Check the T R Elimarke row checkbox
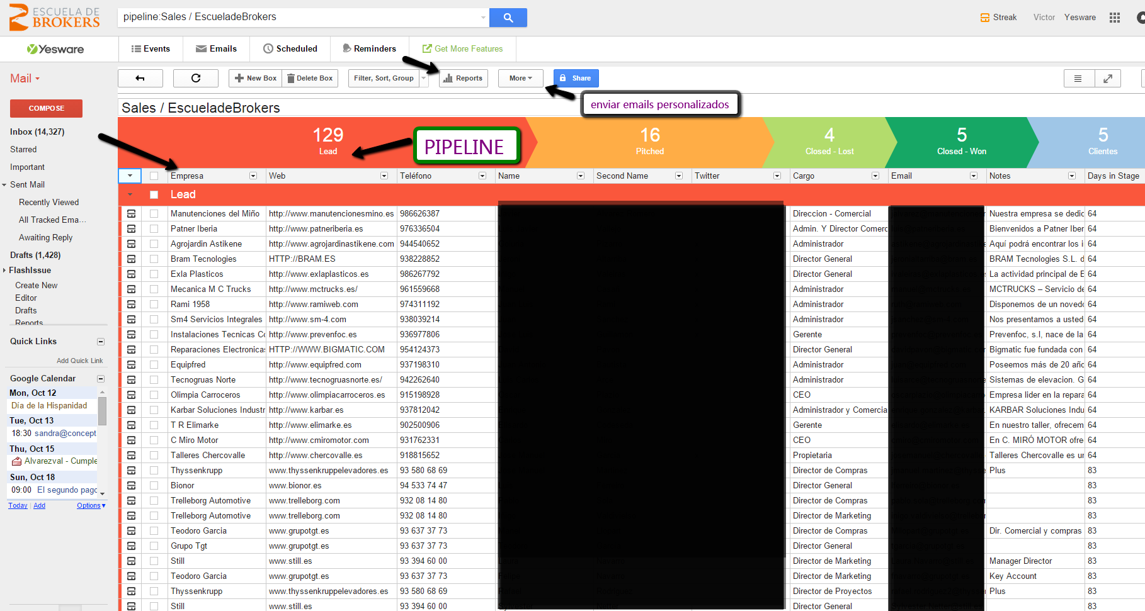Viewport: 1145px width, 611px height. (x=154, y=425)
